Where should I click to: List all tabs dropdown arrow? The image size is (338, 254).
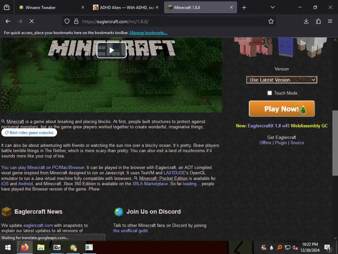click(x=272, y=7)
